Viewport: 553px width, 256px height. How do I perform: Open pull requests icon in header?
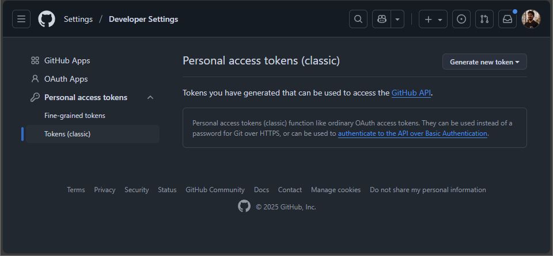tap(484, 19)
